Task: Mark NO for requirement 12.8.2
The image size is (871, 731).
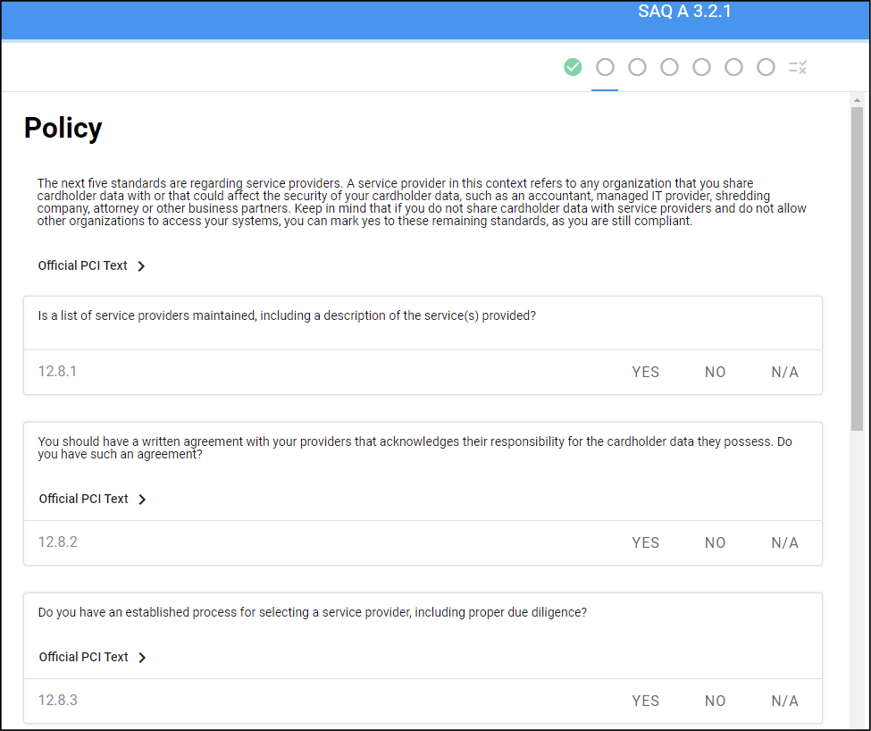Action: (715, 542)
